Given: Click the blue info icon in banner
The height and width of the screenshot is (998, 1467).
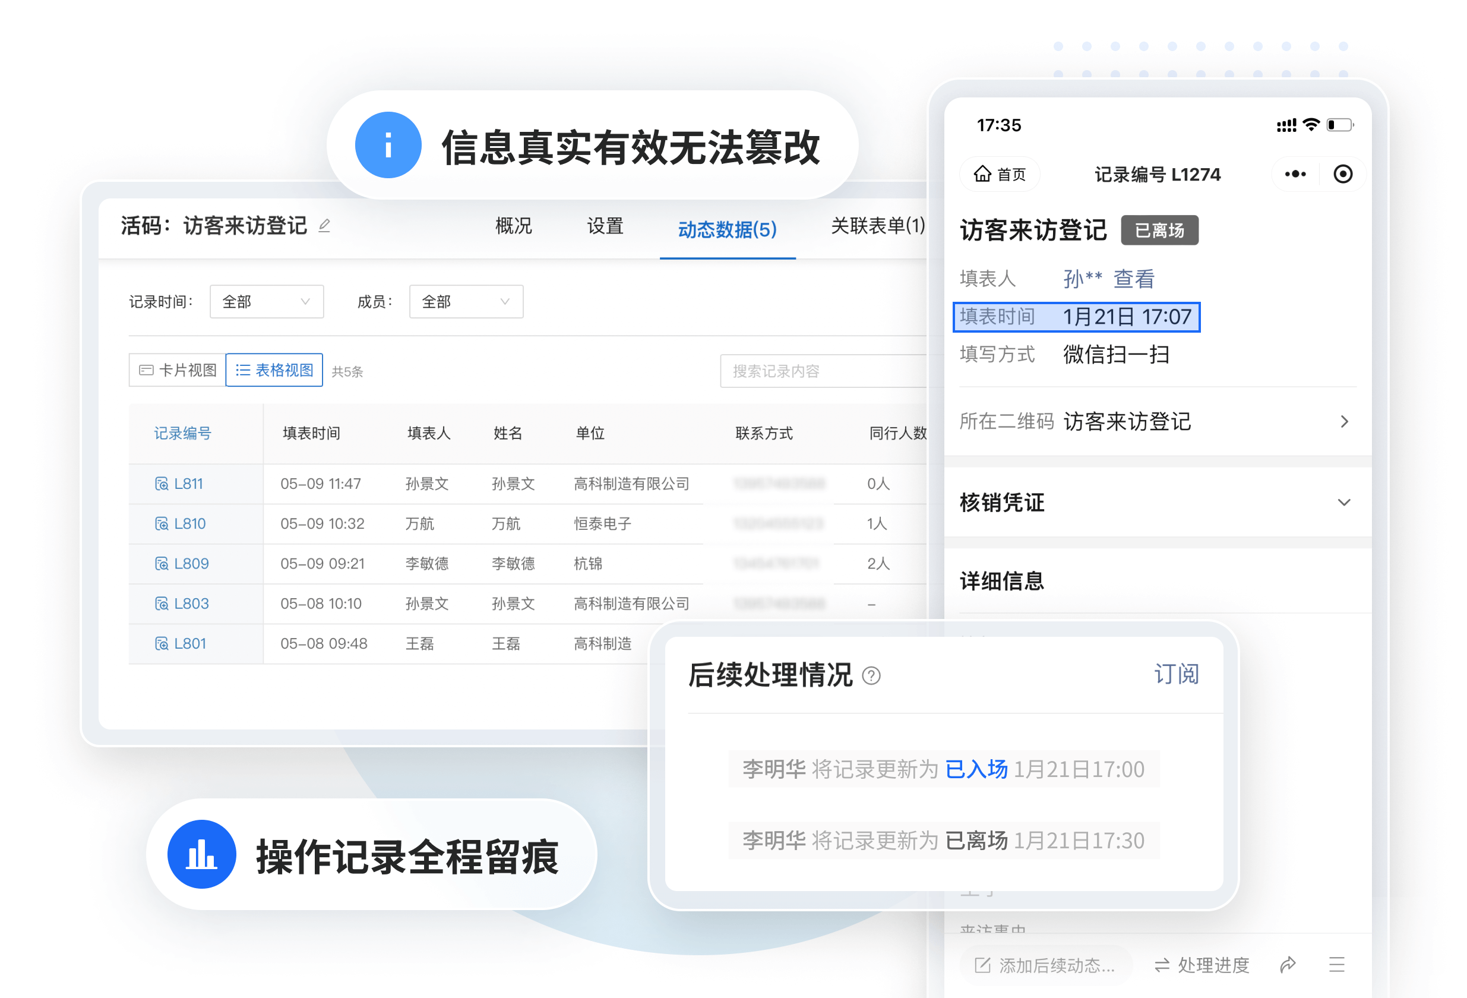Looking at the screenshot, I should click(x=388, y=145).
